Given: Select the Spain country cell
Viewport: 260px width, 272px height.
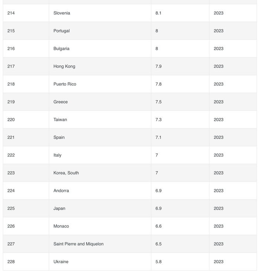Looking at the screenshot, I should pos(59,137).
